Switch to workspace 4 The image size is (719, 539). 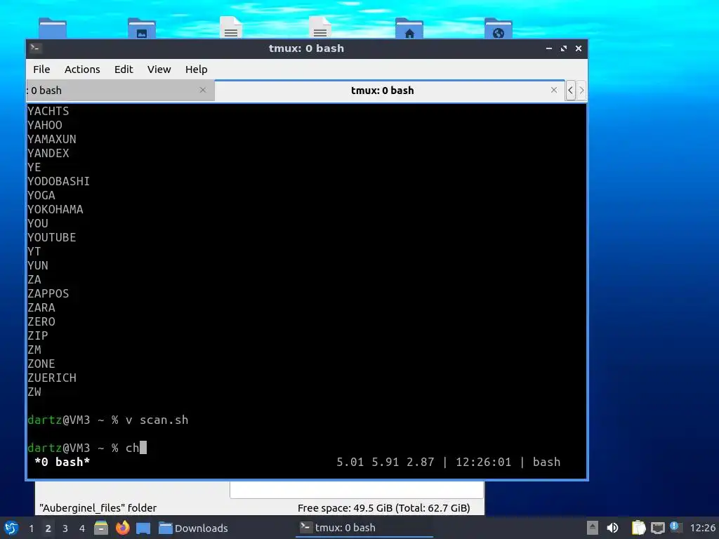pyautogui.click(x=82, y=528)
